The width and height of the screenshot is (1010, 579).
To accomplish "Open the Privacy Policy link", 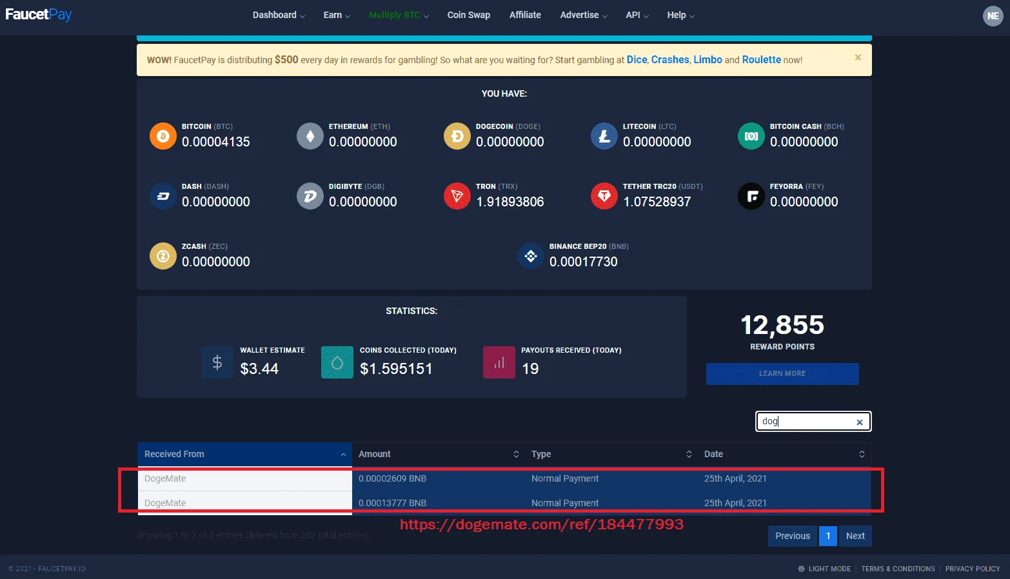I will click(x=973, y=569).
